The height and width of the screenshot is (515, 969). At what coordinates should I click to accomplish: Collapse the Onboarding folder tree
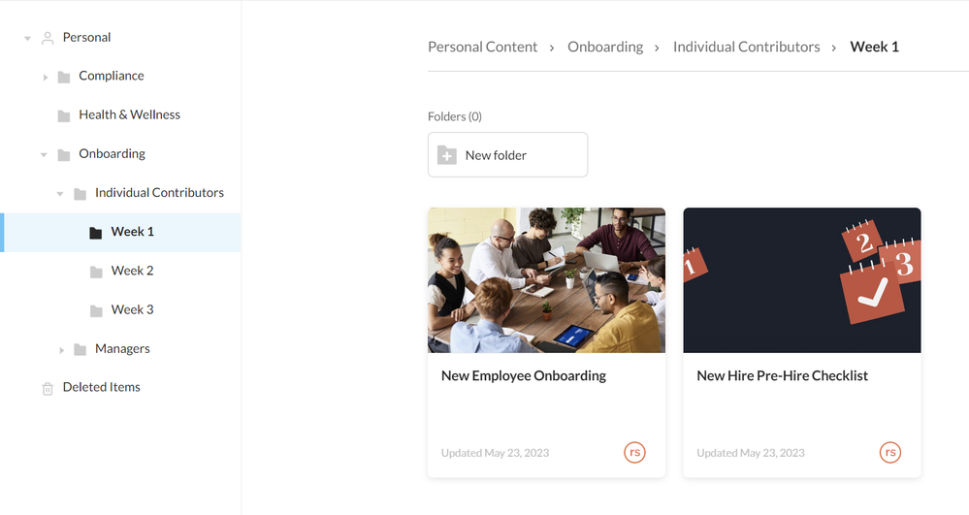tap(44, 154)
